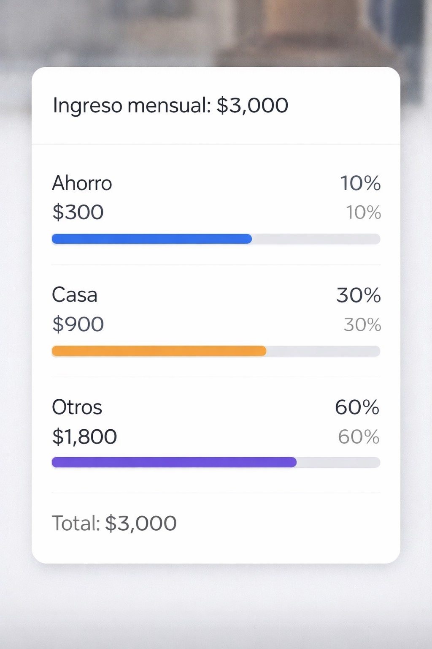This screenshot has height=649, width=432.
Task: Click the blue Ahorro progress bar fill
Action: (151, 239)
